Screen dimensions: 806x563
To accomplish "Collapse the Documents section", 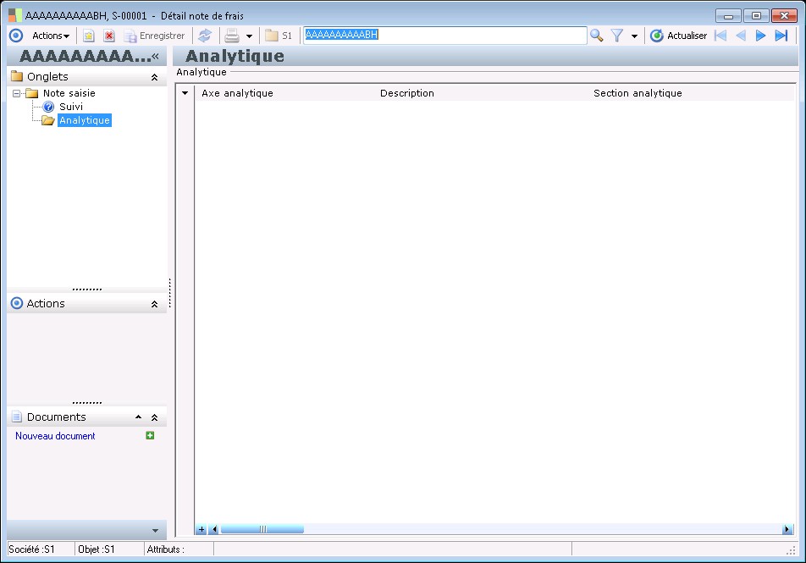I will (154, 417).
